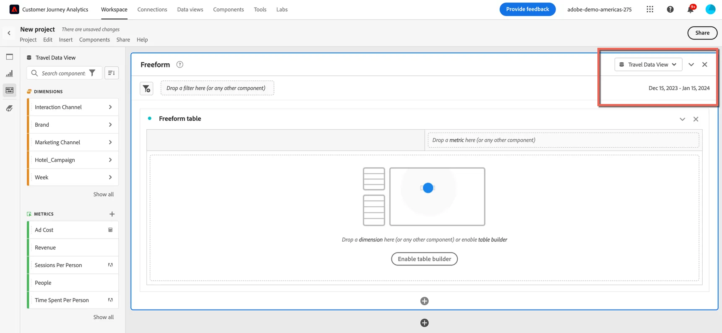The width and height of the screenshot is (722, 333).
Task: Open the Project menu
Action: (28, 40)
